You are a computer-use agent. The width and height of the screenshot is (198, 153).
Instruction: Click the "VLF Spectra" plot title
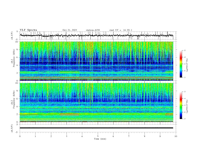pos(28,30)
